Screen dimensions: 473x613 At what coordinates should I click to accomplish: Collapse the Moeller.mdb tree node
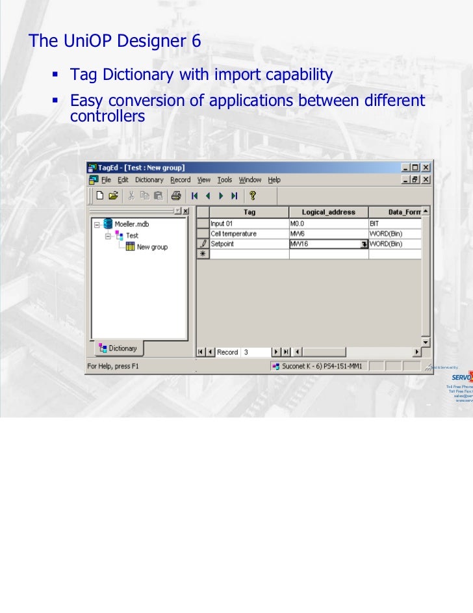point(97,225)
